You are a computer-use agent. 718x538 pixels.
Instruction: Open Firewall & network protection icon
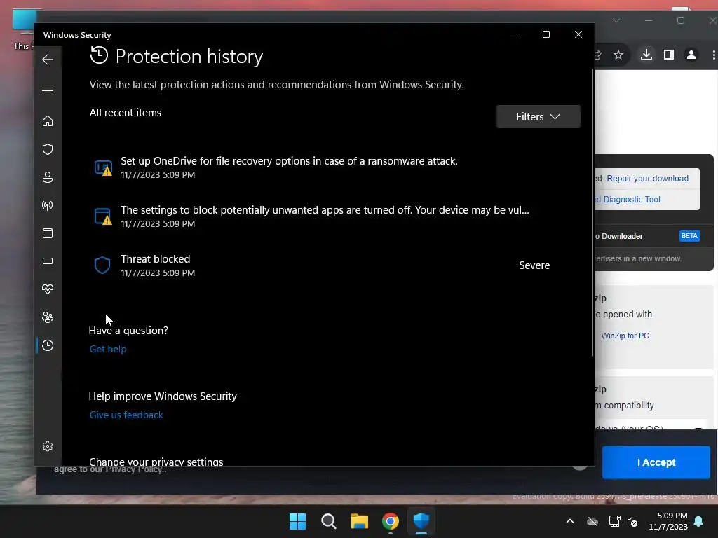(48, 205)
